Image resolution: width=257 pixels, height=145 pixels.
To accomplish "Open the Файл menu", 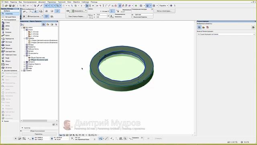I will pyautogui.click(x=6, y=2).
